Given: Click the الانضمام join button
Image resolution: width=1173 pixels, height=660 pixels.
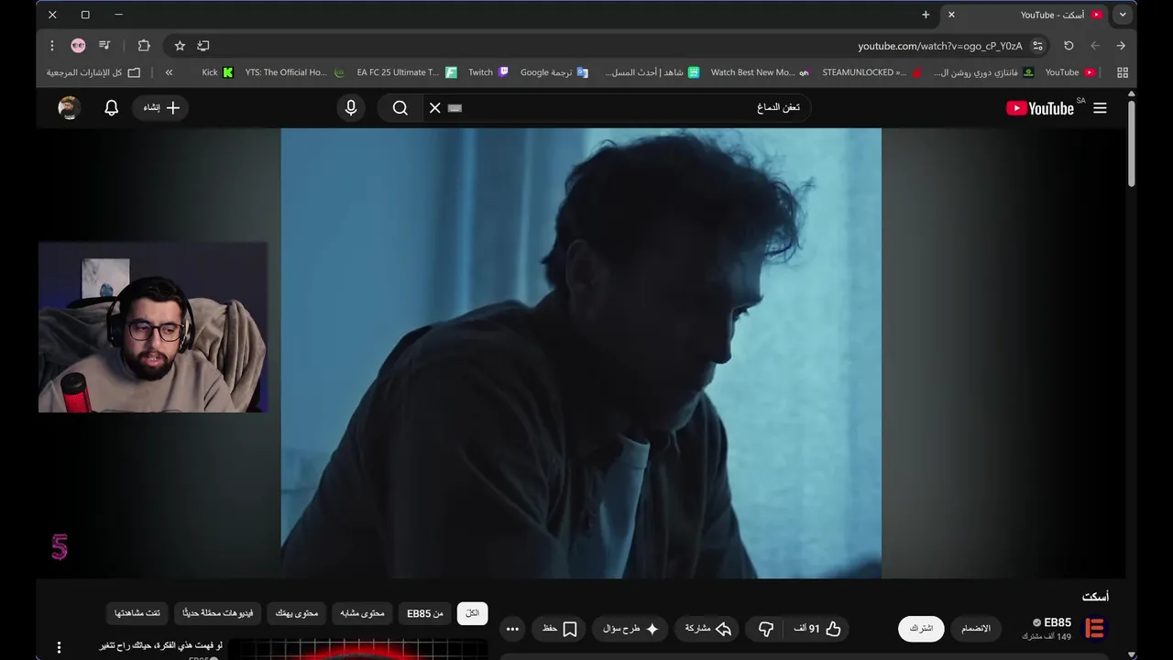Looking at the screenshot, I should click(976, 629).
